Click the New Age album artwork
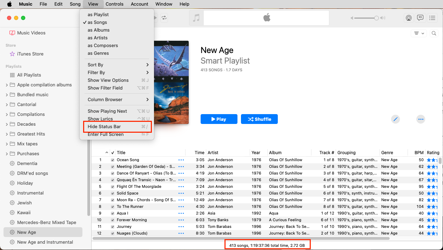This screenshot has width=443, height=250. click(171, 83)
